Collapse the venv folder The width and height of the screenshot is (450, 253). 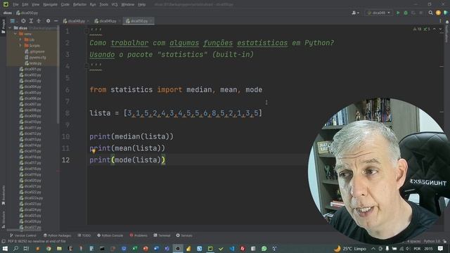[x=15, y=34]
